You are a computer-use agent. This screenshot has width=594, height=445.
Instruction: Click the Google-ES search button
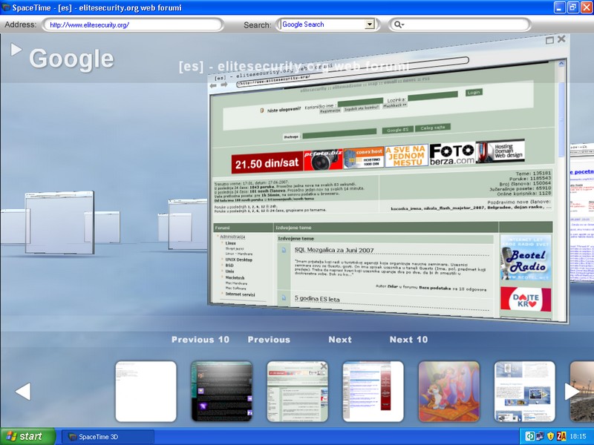pyautogui.click(x=398, y=130)
